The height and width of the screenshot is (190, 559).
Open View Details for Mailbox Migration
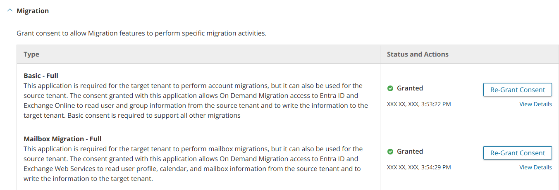(x=535, y=167)
